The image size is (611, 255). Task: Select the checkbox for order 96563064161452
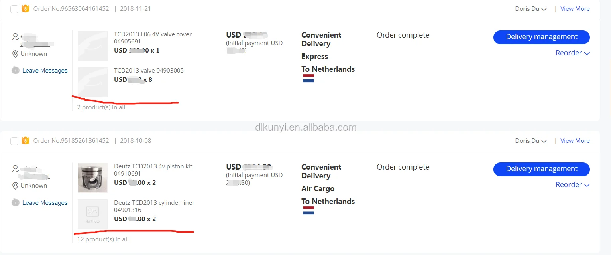[x=14, y=9]
